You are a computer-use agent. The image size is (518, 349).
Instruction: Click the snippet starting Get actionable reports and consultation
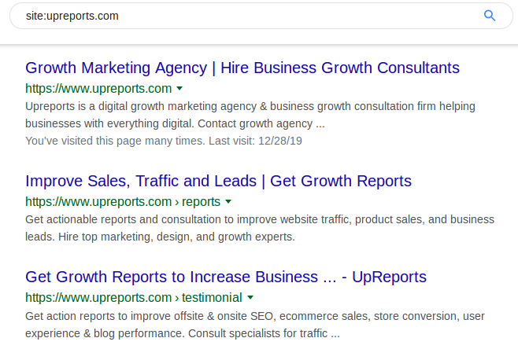(x=260, y=228)
